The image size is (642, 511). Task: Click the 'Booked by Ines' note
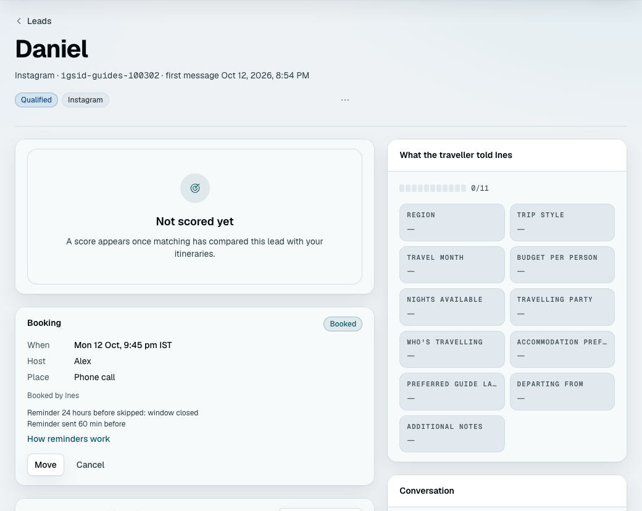(53, 396)
